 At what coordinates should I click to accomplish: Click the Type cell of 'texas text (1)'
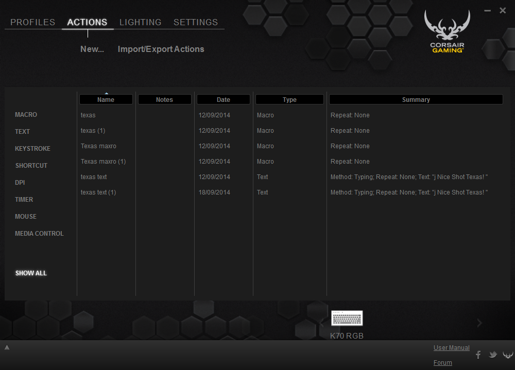tap(263, 192)
